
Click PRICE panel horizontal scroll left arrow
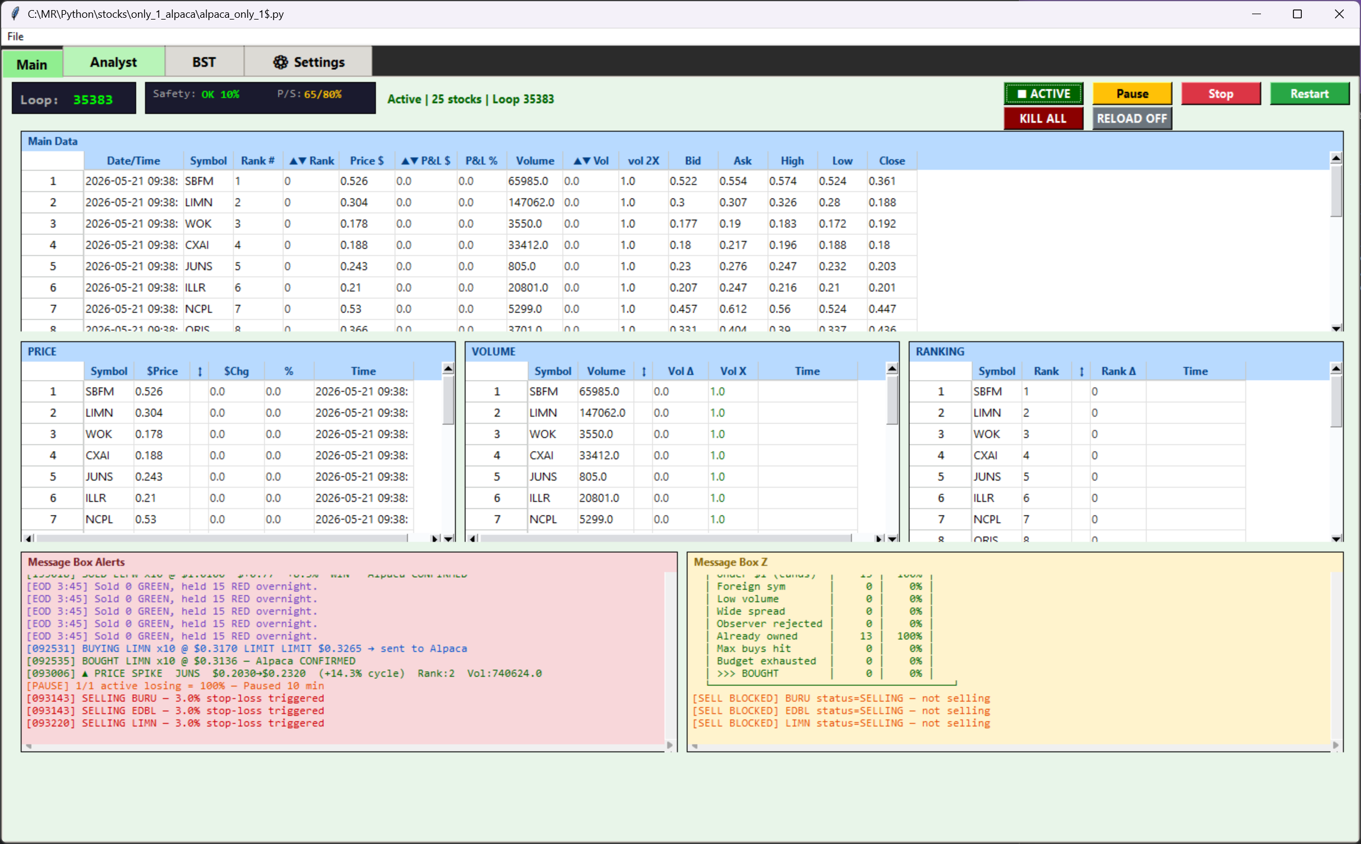[28, 538]
